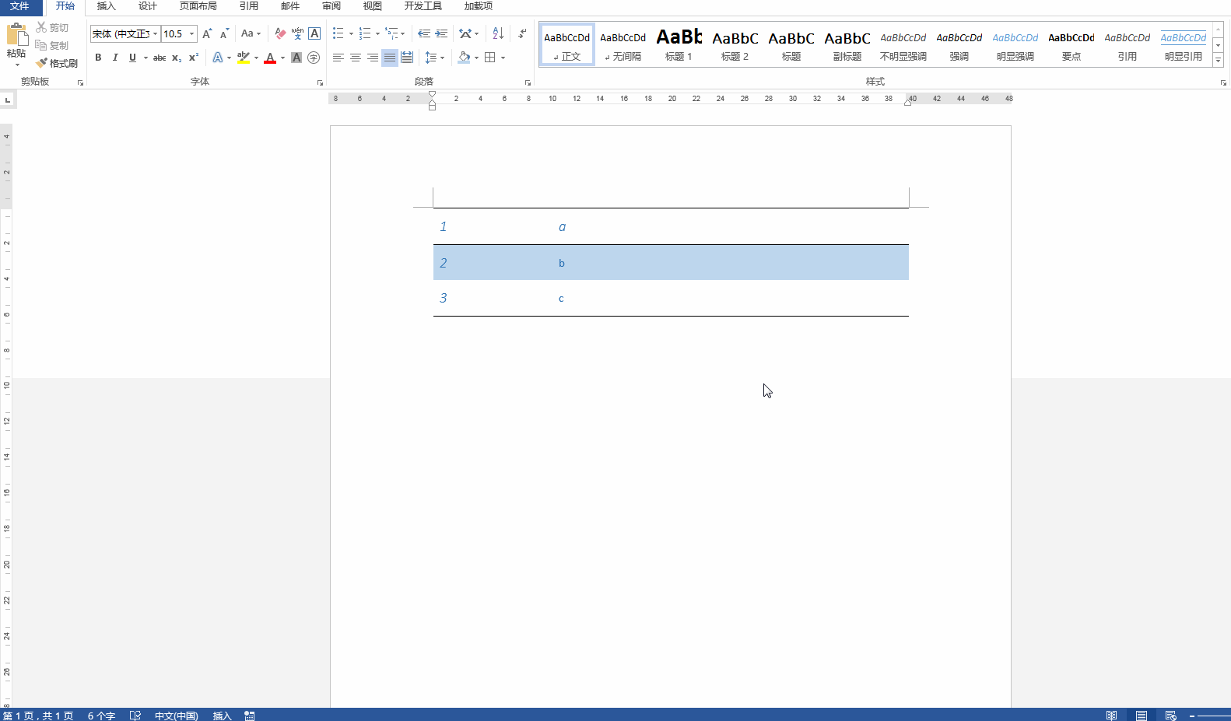The image size is (1231, 721).
Task: Click the phonetic guide (wén) icon
Action: coord(297,33)
